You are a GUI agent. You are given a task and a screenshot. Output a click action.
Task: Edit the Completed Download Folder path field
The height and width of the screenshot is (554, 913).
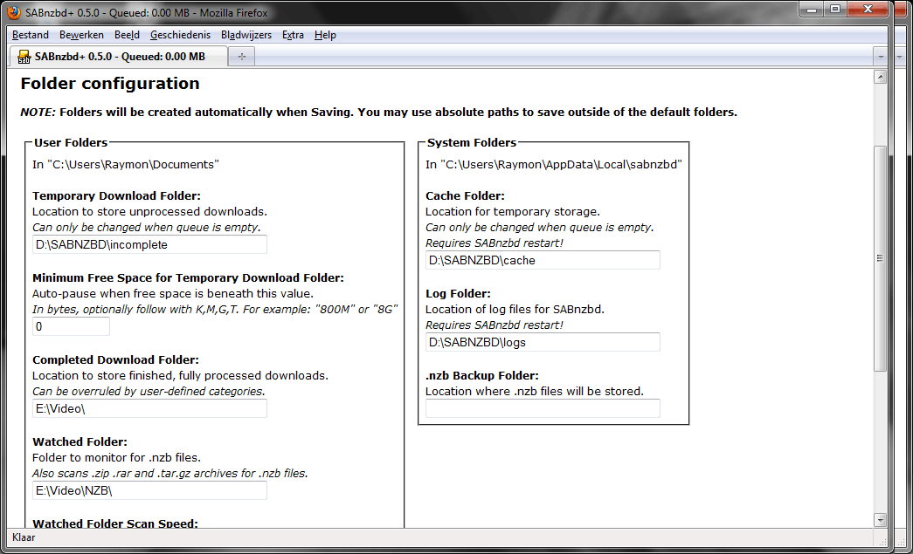(149, 408)
